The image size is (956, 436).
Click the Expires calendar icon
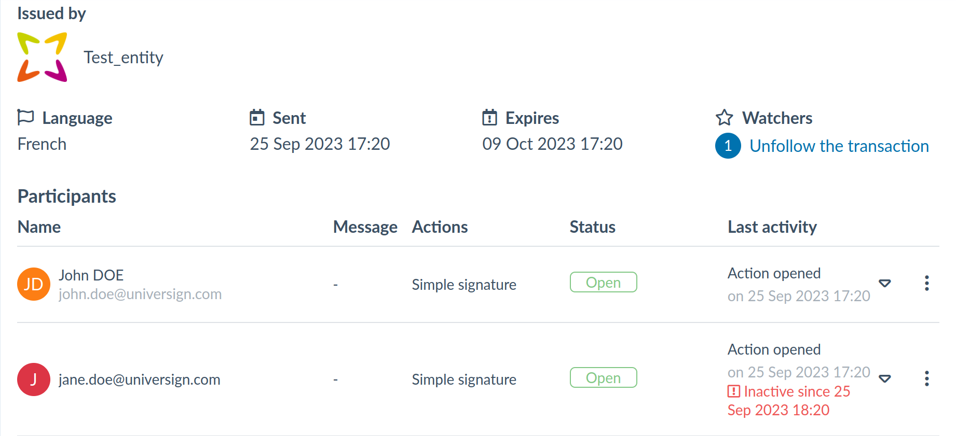click(x=489, y=118)
